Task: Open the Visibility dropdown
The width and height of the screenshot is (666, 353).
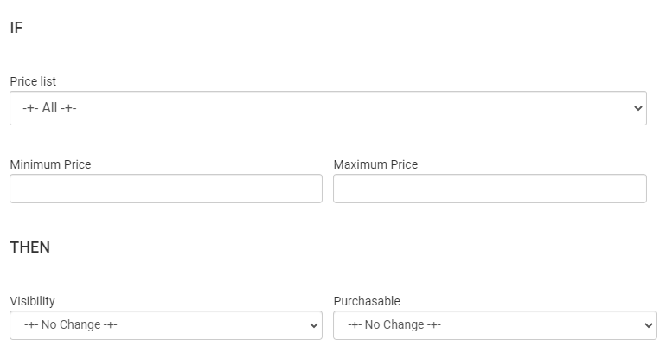Action: 166,325
